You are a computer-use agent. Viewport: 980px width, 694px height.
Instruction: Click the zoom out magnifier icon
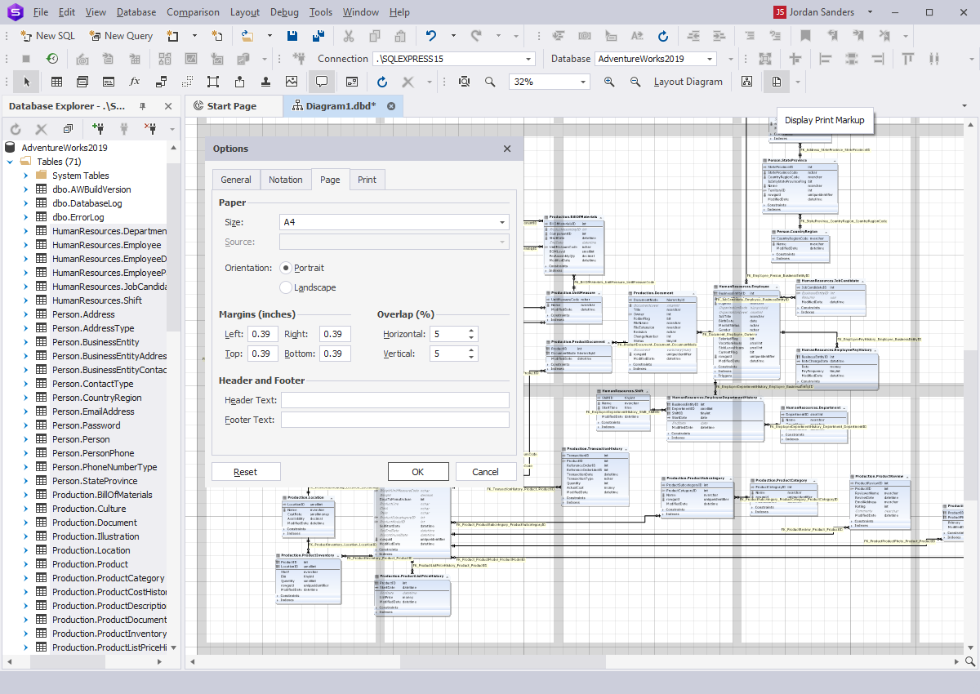point(635,82)
